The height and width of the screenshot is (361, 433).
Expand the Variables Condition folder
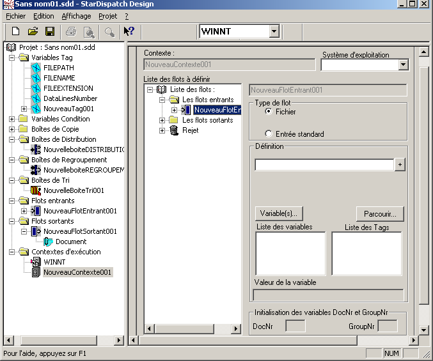(x=13, y=119)
